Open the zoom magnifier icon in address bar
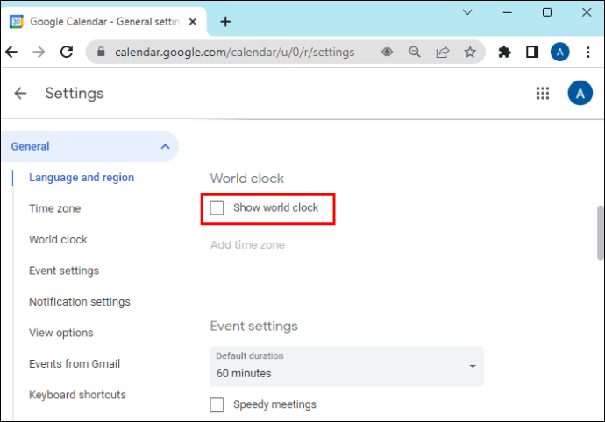This screenshot has width=605, height=422. 415,52
